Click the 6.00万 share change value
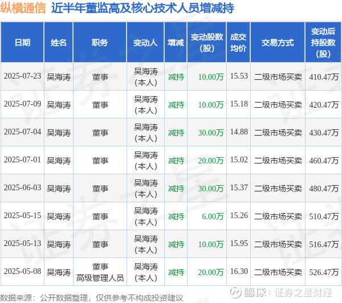Image resolution: width=342 pixels, height=303 pixels. (x=213, y=216)
